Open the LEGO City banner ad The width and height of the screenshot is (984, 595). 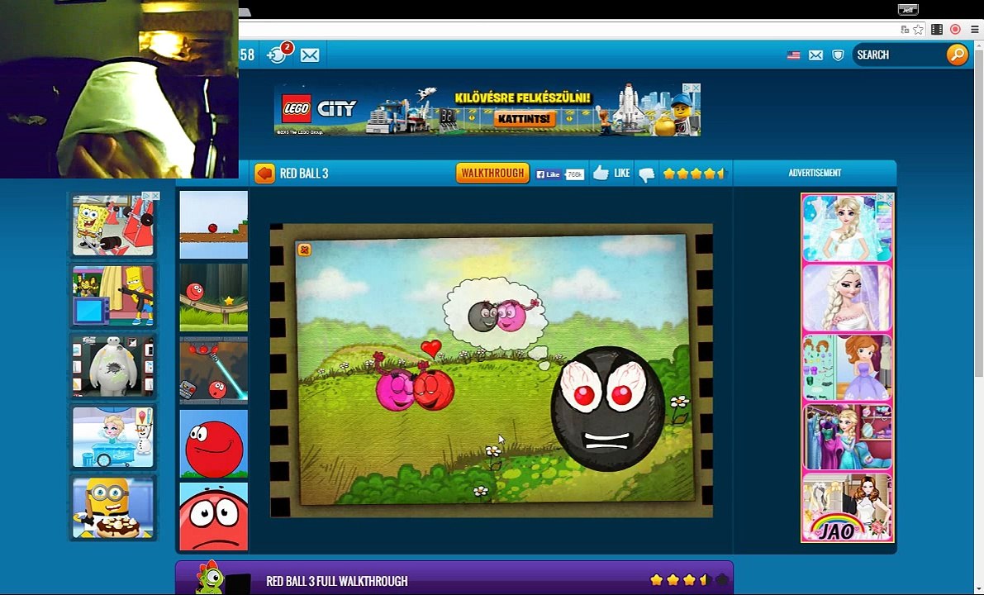tap(487, 110)
